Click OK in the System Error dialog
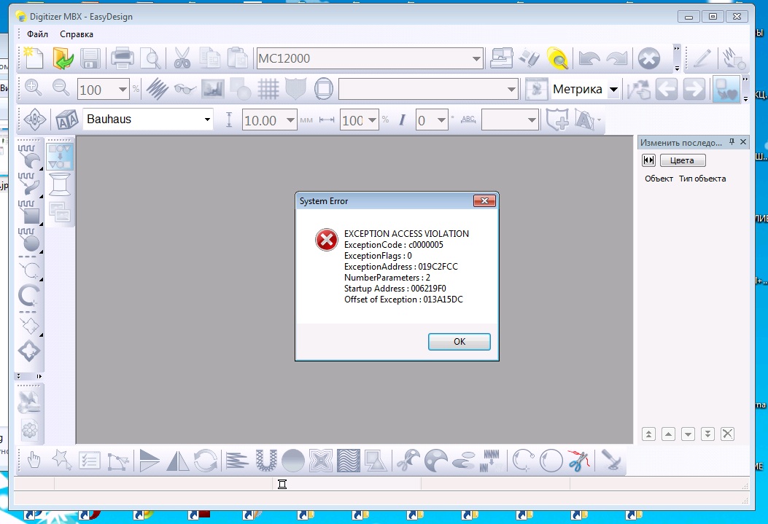Screen dimensions: 768x524 click(459, 342)
